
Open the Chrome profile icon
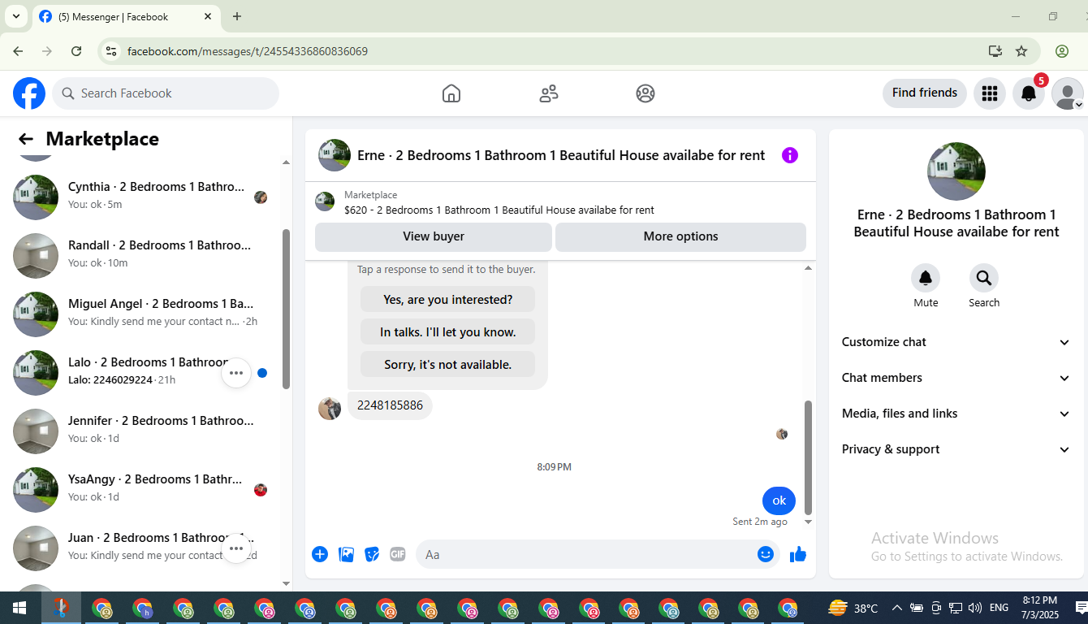click(1062, 51)
